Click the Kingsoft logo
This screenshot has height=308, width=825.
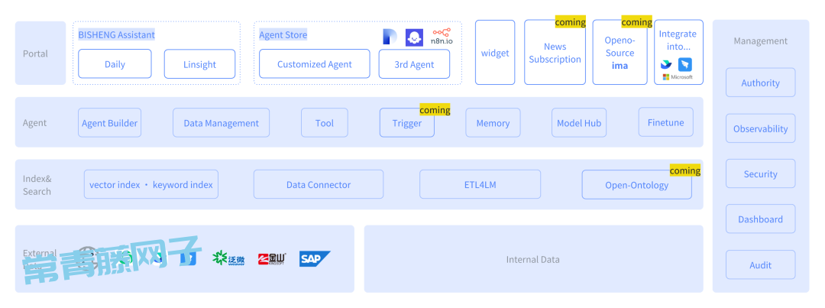coord(271,260)
